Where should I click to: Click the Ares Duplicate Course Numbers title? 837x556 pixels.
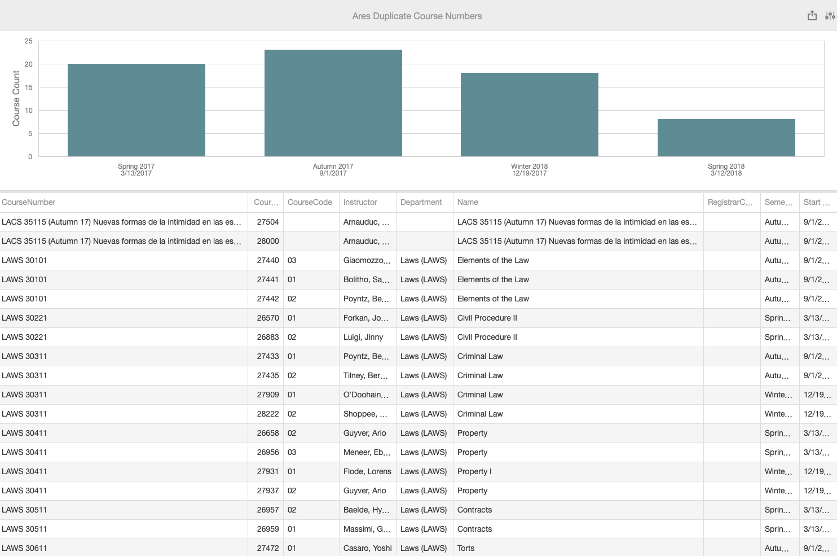click(x=416, y=16)
